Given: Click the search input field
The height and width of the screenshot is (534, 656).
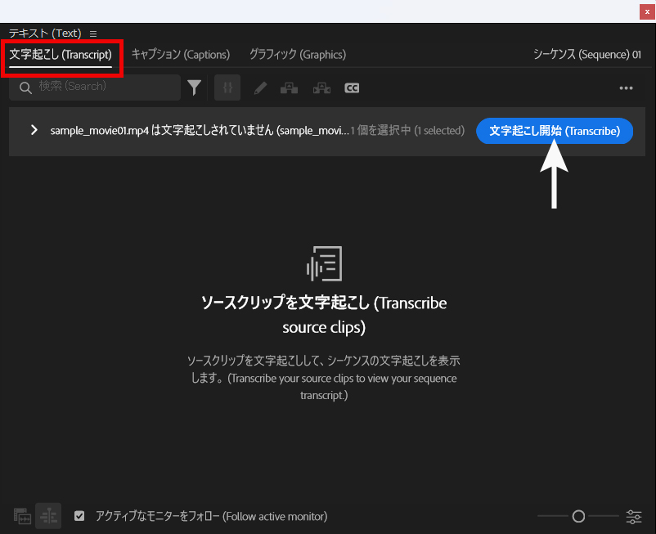Looking at the screenshot, I should coord(95,88).
